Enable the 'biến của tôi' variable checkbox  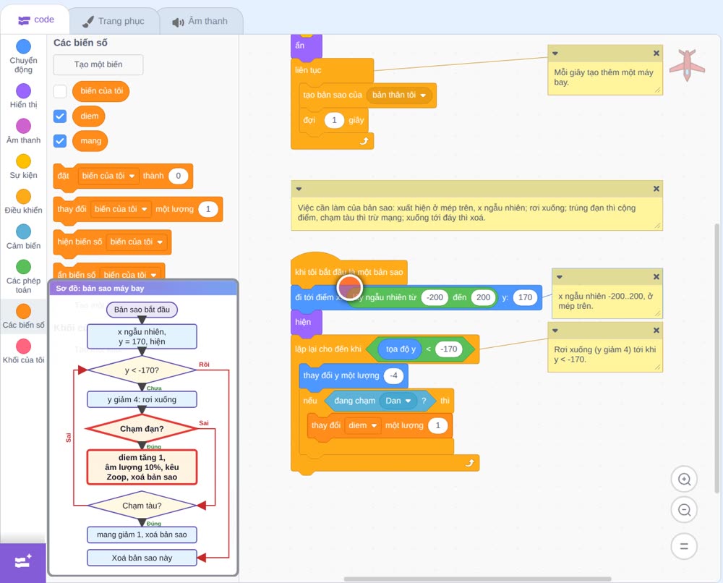click(x=60, y=91)
